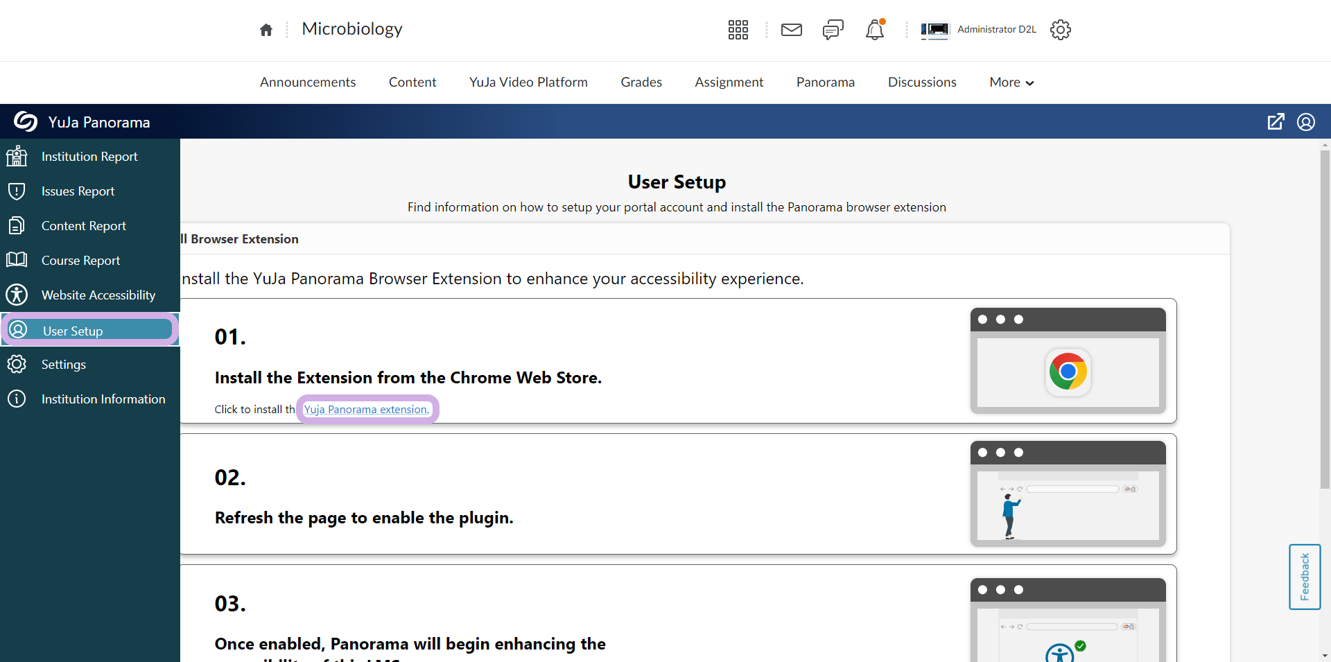Go to the course home icon
This screenshot has width=1331, height=662.
pyautogui.click(x=266, y=30)
